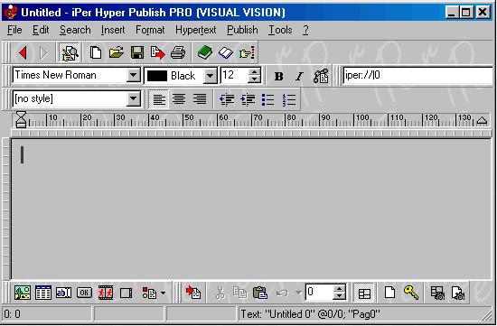Open the Insert menu
The width and height of the screenshot is (497, 326).
tap(113, 30)
